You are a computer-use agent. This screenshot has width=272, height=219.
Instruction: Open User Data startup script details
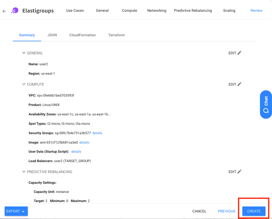(76, 152)
